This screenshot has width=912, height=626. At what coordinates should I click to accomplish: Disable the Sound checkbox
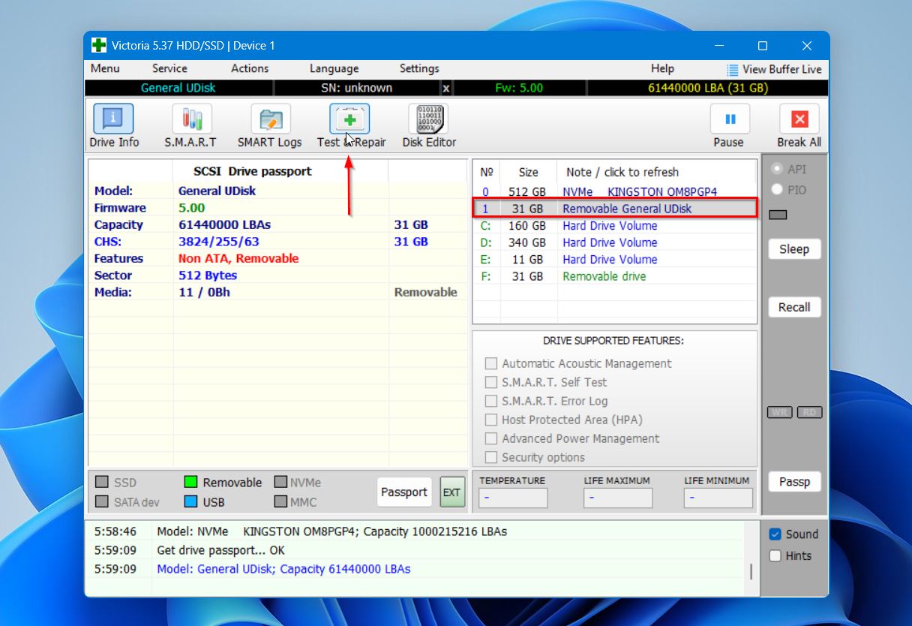pos(775,534)
